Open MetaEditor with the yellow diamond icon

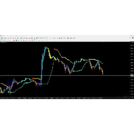tap(30, 38)
